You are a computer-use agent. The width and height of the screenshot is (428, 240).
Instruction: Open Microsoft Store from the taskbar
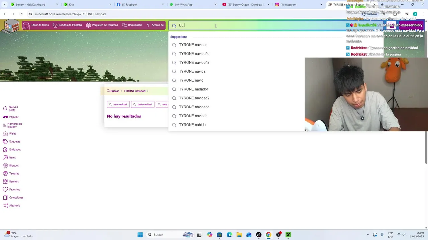tap(219, 235)
